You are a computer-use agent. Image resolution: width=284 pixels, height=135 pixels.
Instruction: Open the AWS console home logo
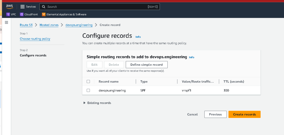pos(9,7)
